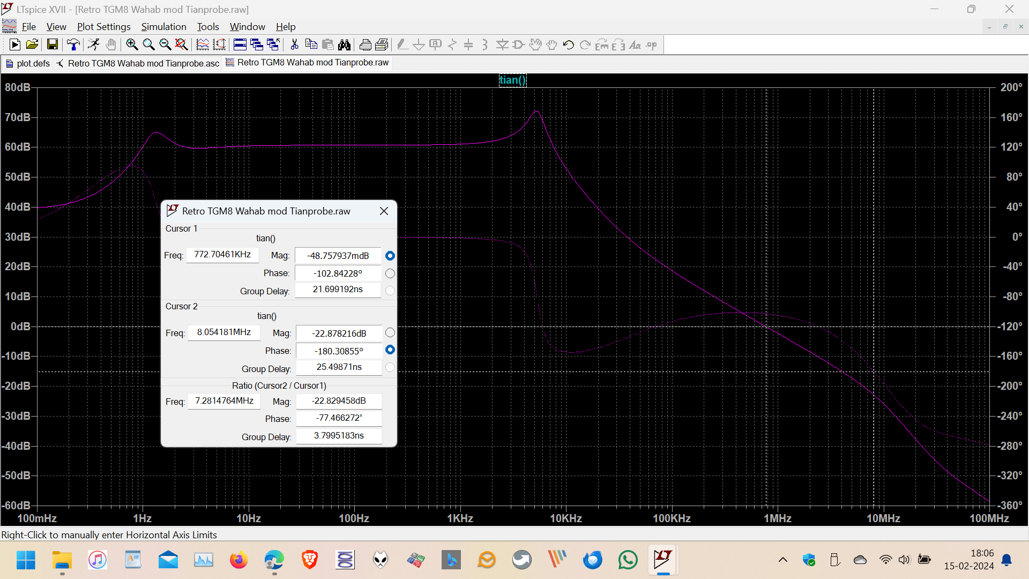The image size is (1029, 579).
Task: Select Cursor 2 Group Delay radio button
Action: coord(390,367)
